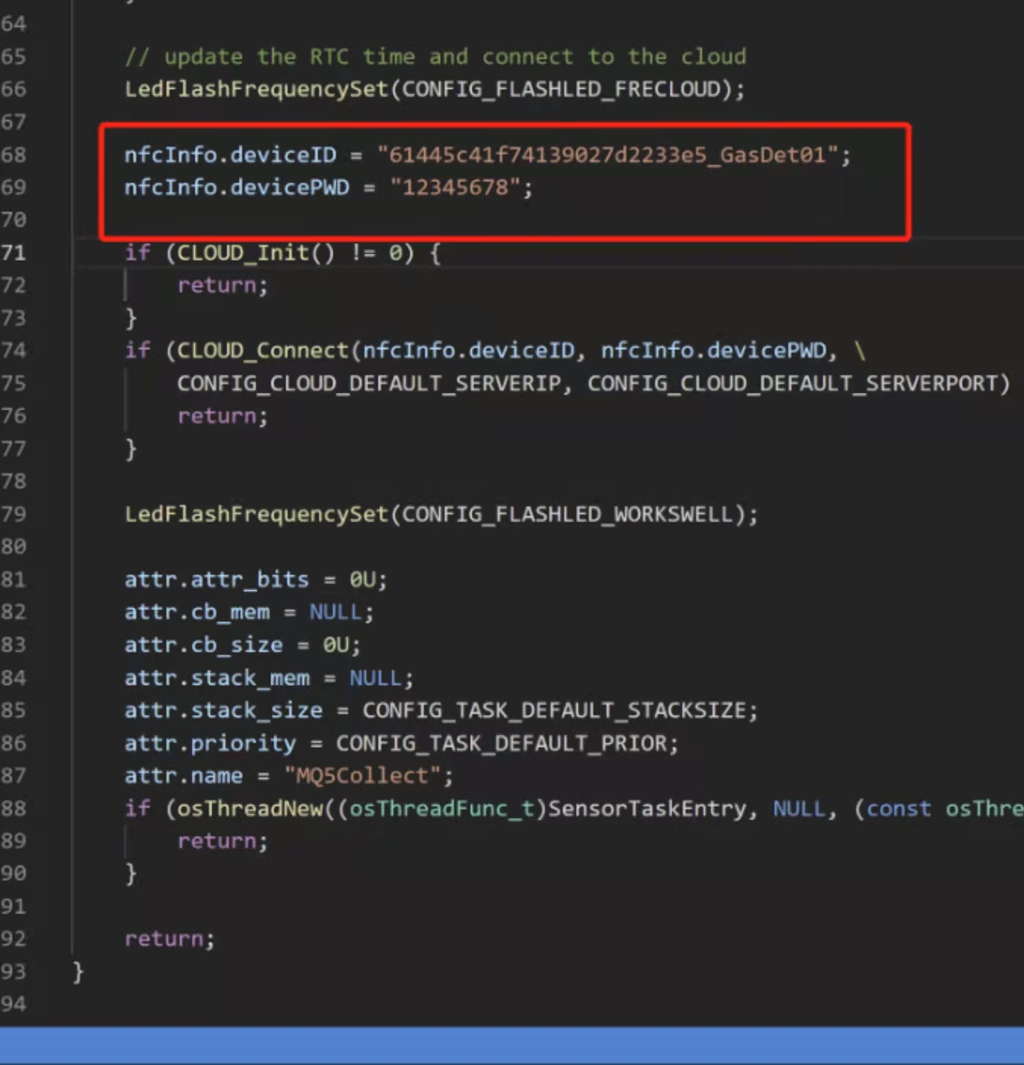1024x1065 pixels.
Task: Click CONFIG_FLASHLED_WORKSWELL argument
Action: 567,515
